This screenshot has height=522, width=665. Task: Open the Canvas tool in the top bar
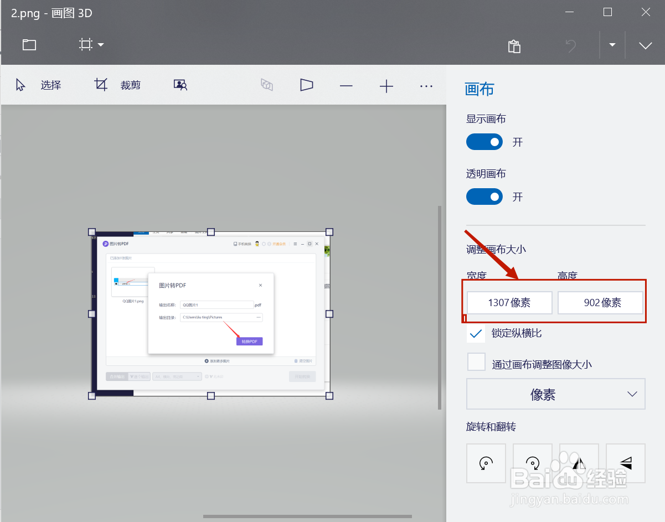pos(85,45)
